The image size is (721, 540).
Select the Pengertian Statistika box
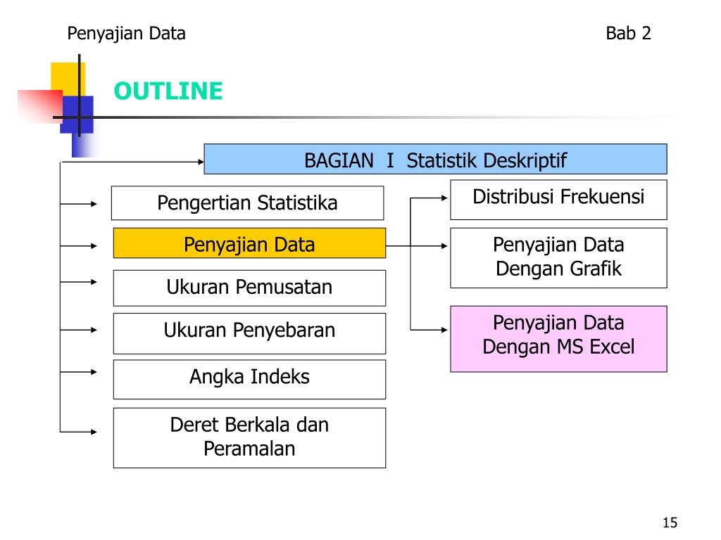[x=247, y=203]
